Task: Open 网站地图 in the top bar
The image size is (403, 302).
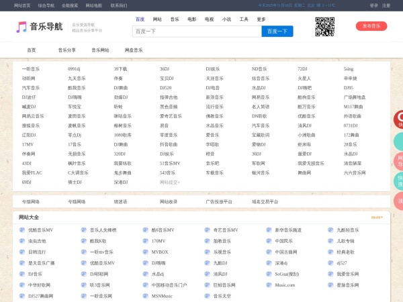Action: (94, 5)
